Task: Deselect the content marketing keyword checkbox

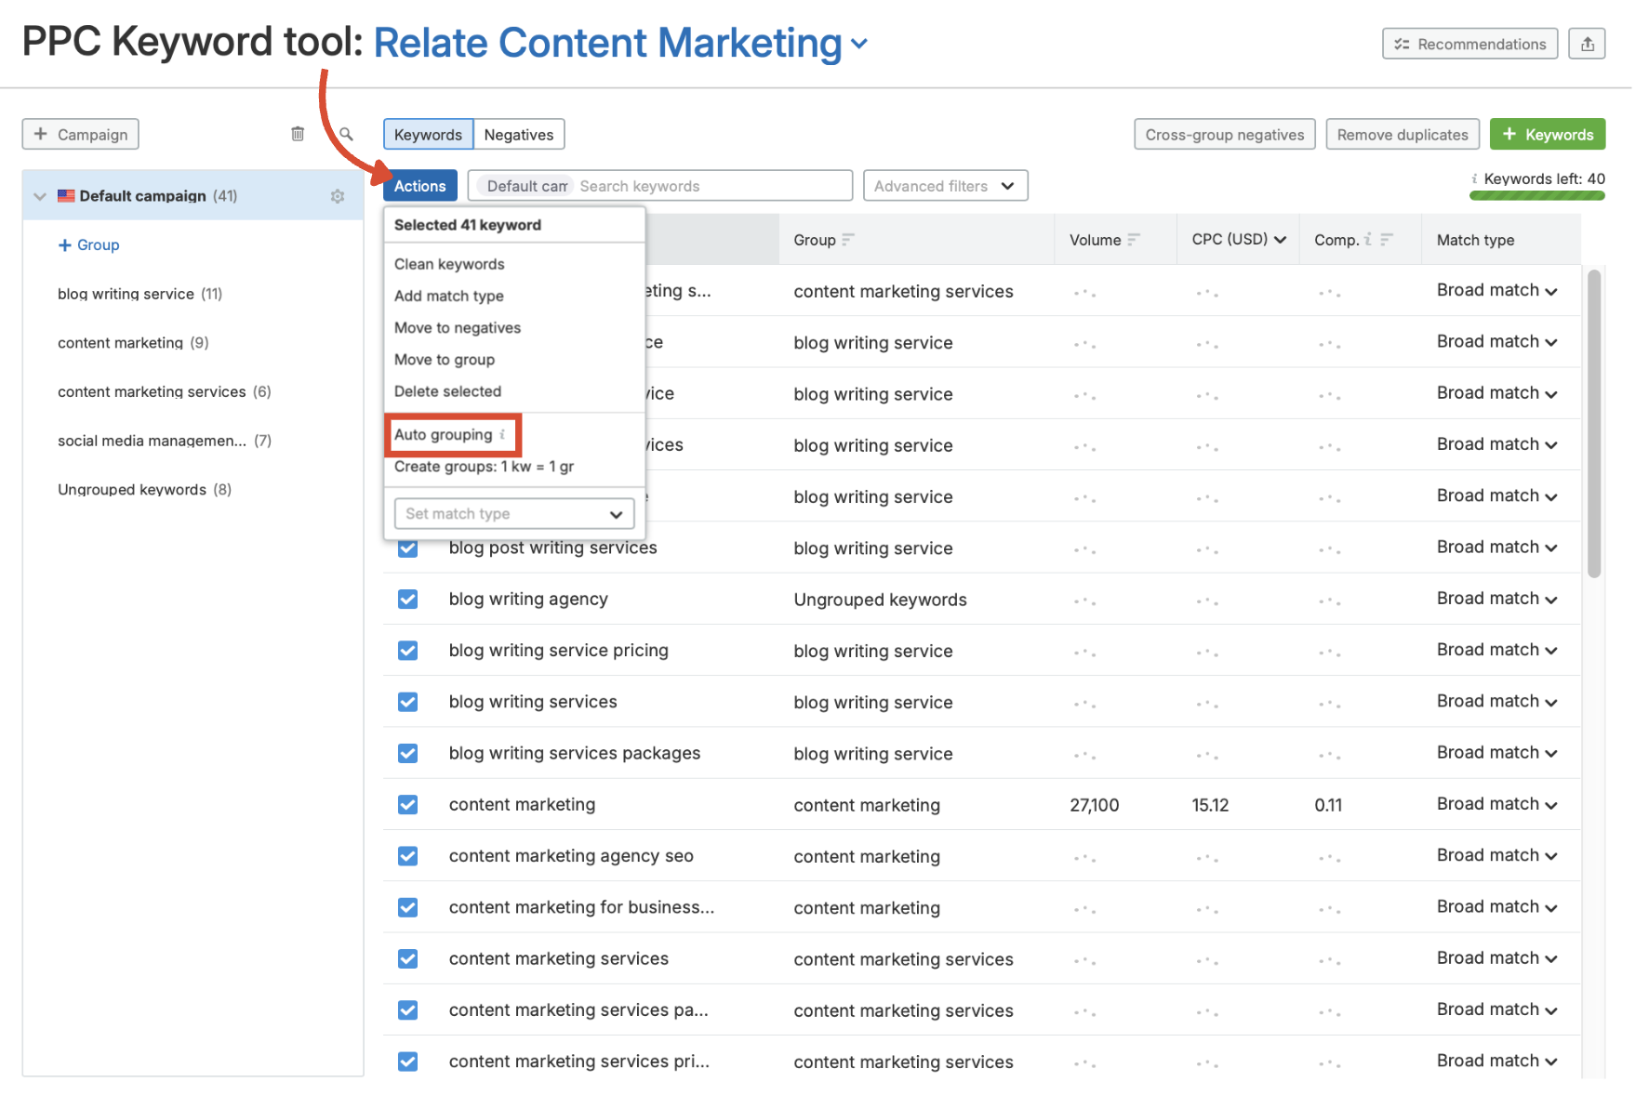Action: point(407,804)
